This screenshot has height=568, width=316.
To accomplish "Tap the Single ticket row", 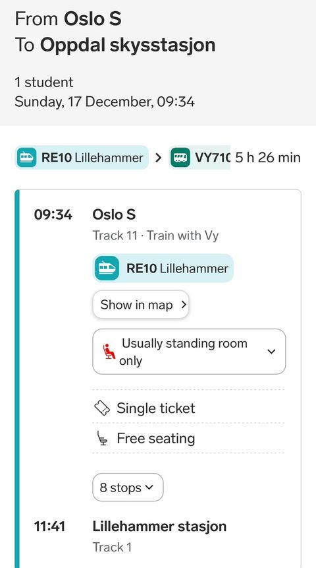I will coord(188,408).
